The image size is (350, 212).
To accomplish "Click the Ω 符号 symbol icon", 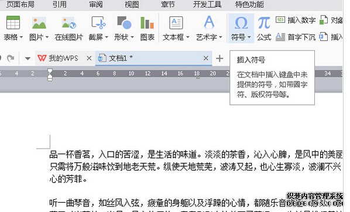I will (x=241, y=23).
